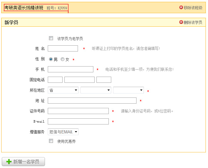Image resolution: width=208 pixels, height=168 pixels.
Task: Click the red delete-student icon
Action: (181, 22)
